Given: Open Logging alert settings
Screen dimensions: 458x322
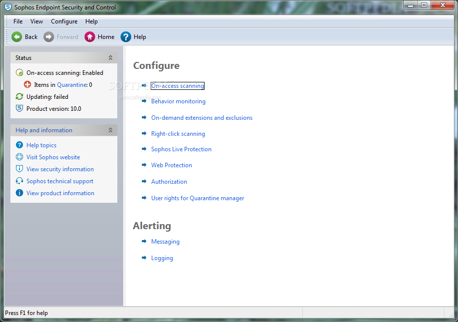Looking at the screenshot, I should point(162,258).
